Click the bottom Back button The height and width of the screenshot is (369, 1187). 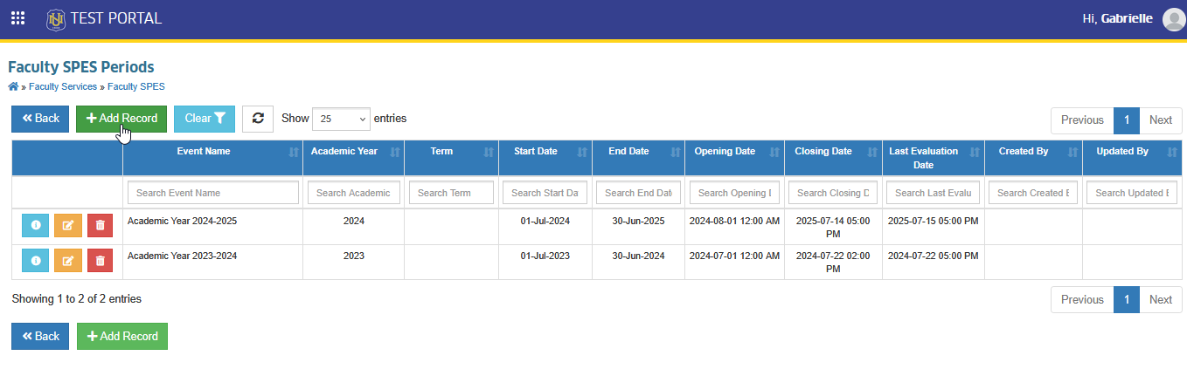(x=40, y=336)
